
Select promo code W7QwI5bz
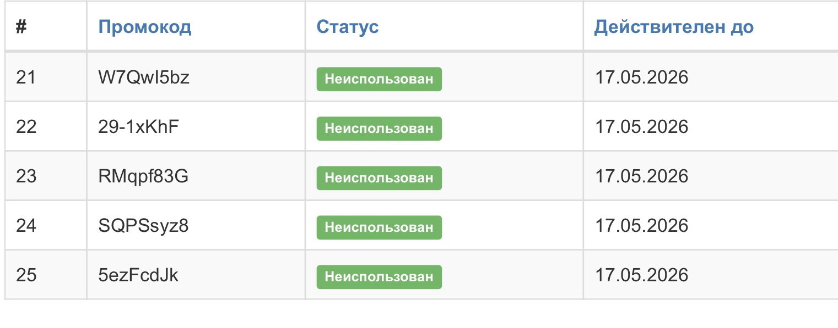144,77
